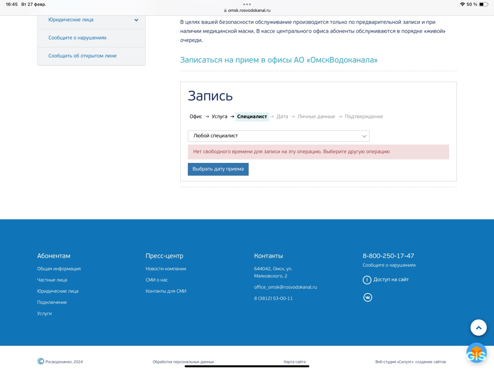Click the Выбрать дату приема button
Viewport: 494px width, 370px height.
(x=218, y=169)
